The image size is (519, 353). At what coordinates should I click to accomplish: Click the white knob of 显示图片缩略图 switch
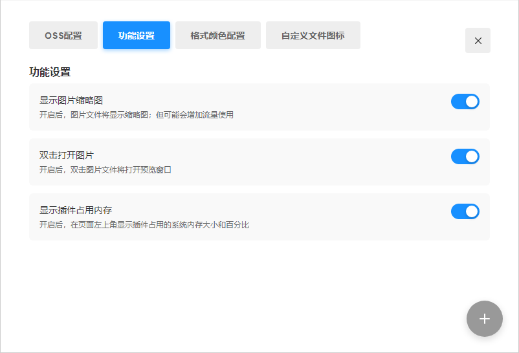pyautogui.click(x=472, y=102)
